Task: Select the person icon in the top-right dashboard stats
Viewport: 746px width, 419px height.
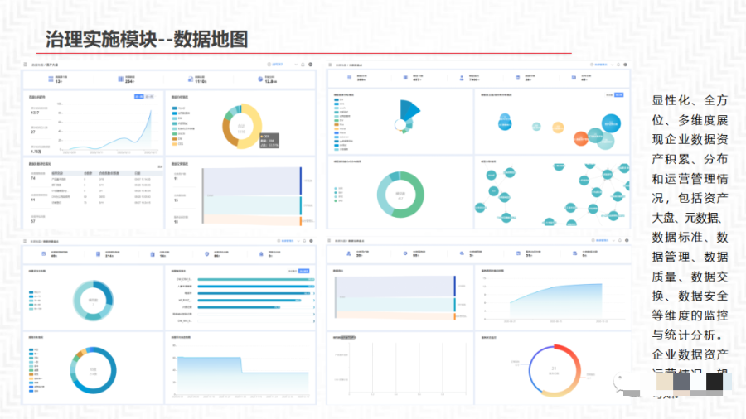Action: pos(462,78)
